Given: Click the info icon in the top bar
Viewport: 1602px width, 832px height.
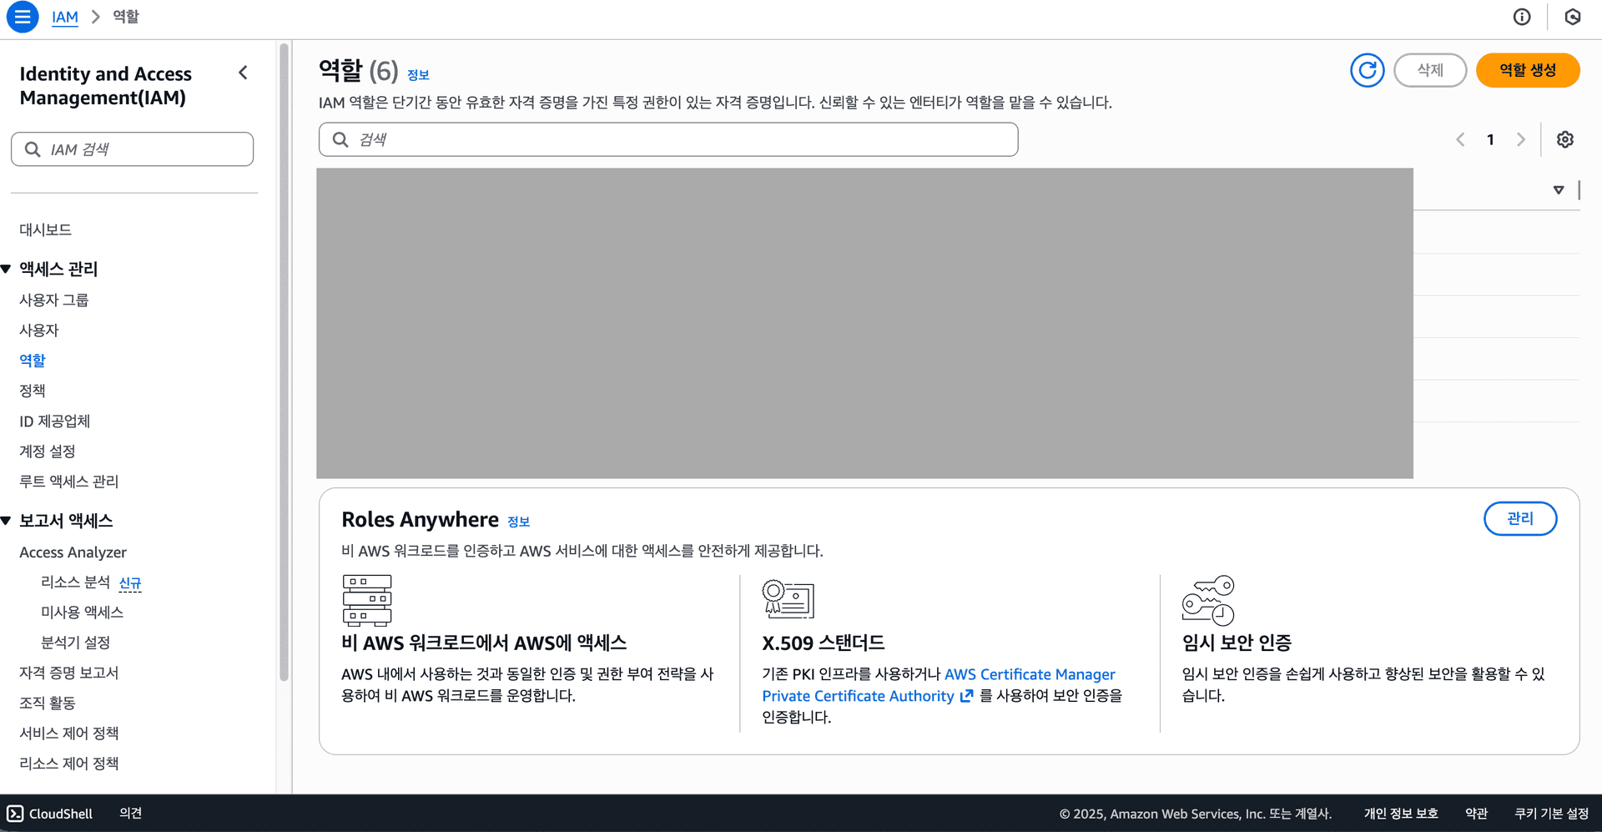Looking at the screenshot, I should coord(1522,17).
